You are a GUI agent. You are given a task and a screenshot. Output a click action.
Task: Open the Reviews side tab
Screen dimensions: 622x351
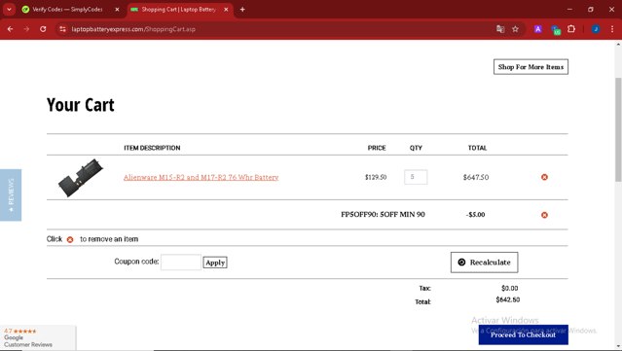pyautogui.click(x=11, y=194)
